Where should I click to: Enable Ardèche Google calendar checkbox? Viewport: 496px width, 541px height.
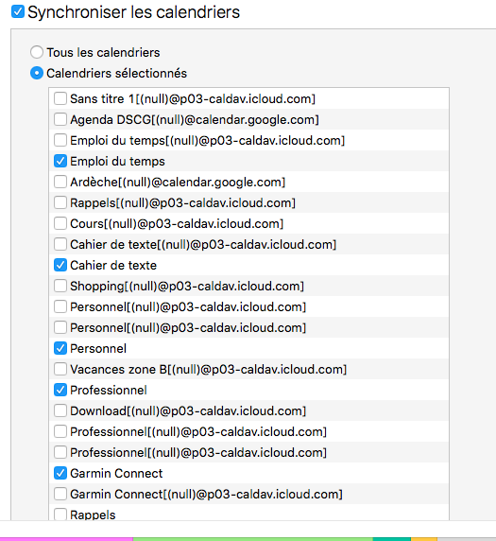[60, 182]
